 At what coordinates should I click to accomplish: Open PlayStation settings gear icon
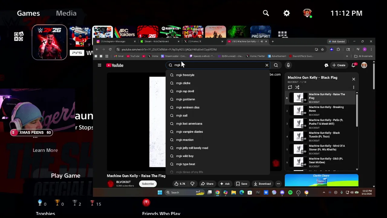click(287, 13)
